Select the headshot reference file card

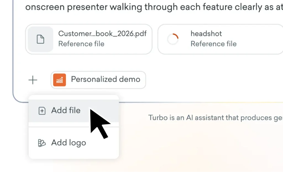(x=220, y=39)
